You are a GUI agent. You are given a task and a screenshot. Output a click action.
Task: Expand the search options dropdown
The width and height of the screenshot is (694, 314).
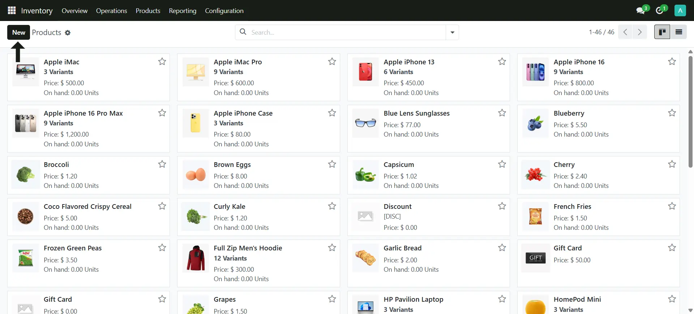[452, 33]
